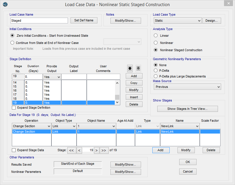Image resolution: width=235 pixels, height=185 pixels.
Task: Click the Load Case Name text field
Action: (x=39, y=21)
